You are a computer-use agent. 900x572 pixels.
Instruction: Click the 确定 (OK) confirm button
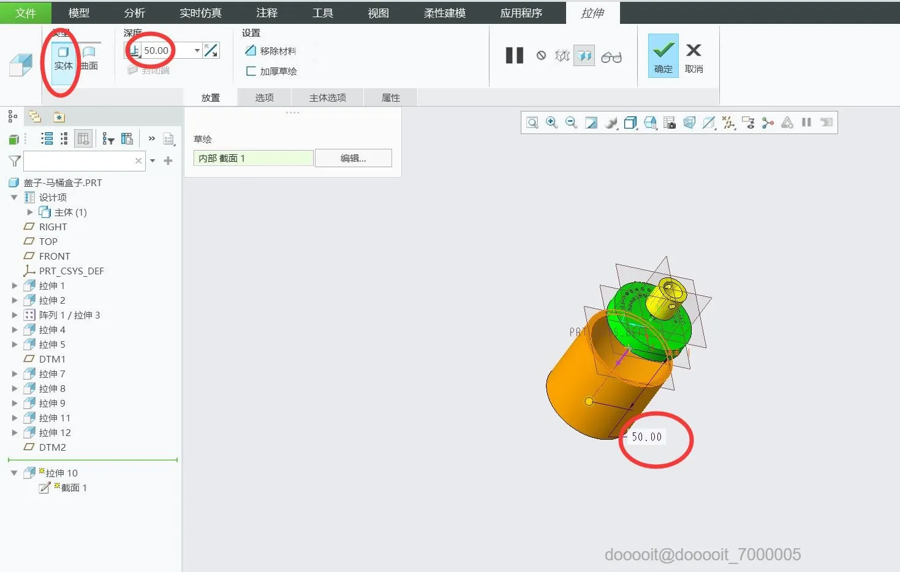pos(662,56)
